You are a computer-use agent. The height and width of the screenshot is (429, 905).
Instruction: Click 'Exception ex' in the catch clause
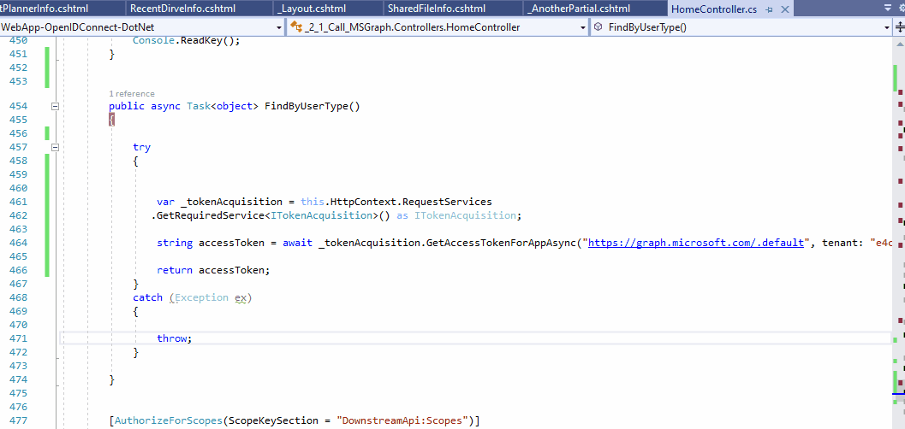pos(211,297)
